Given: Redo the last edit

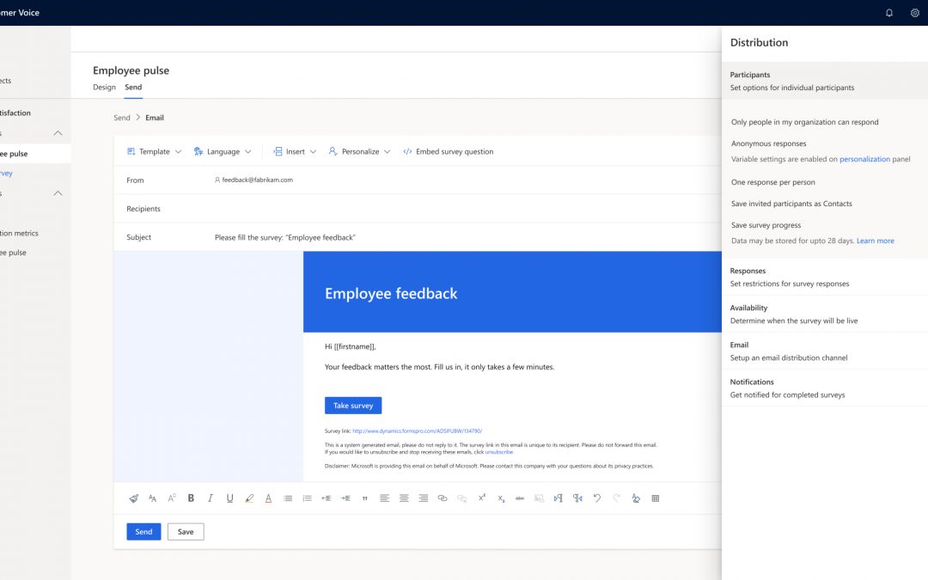Looking at the screenshot, I should click(616, 498).
